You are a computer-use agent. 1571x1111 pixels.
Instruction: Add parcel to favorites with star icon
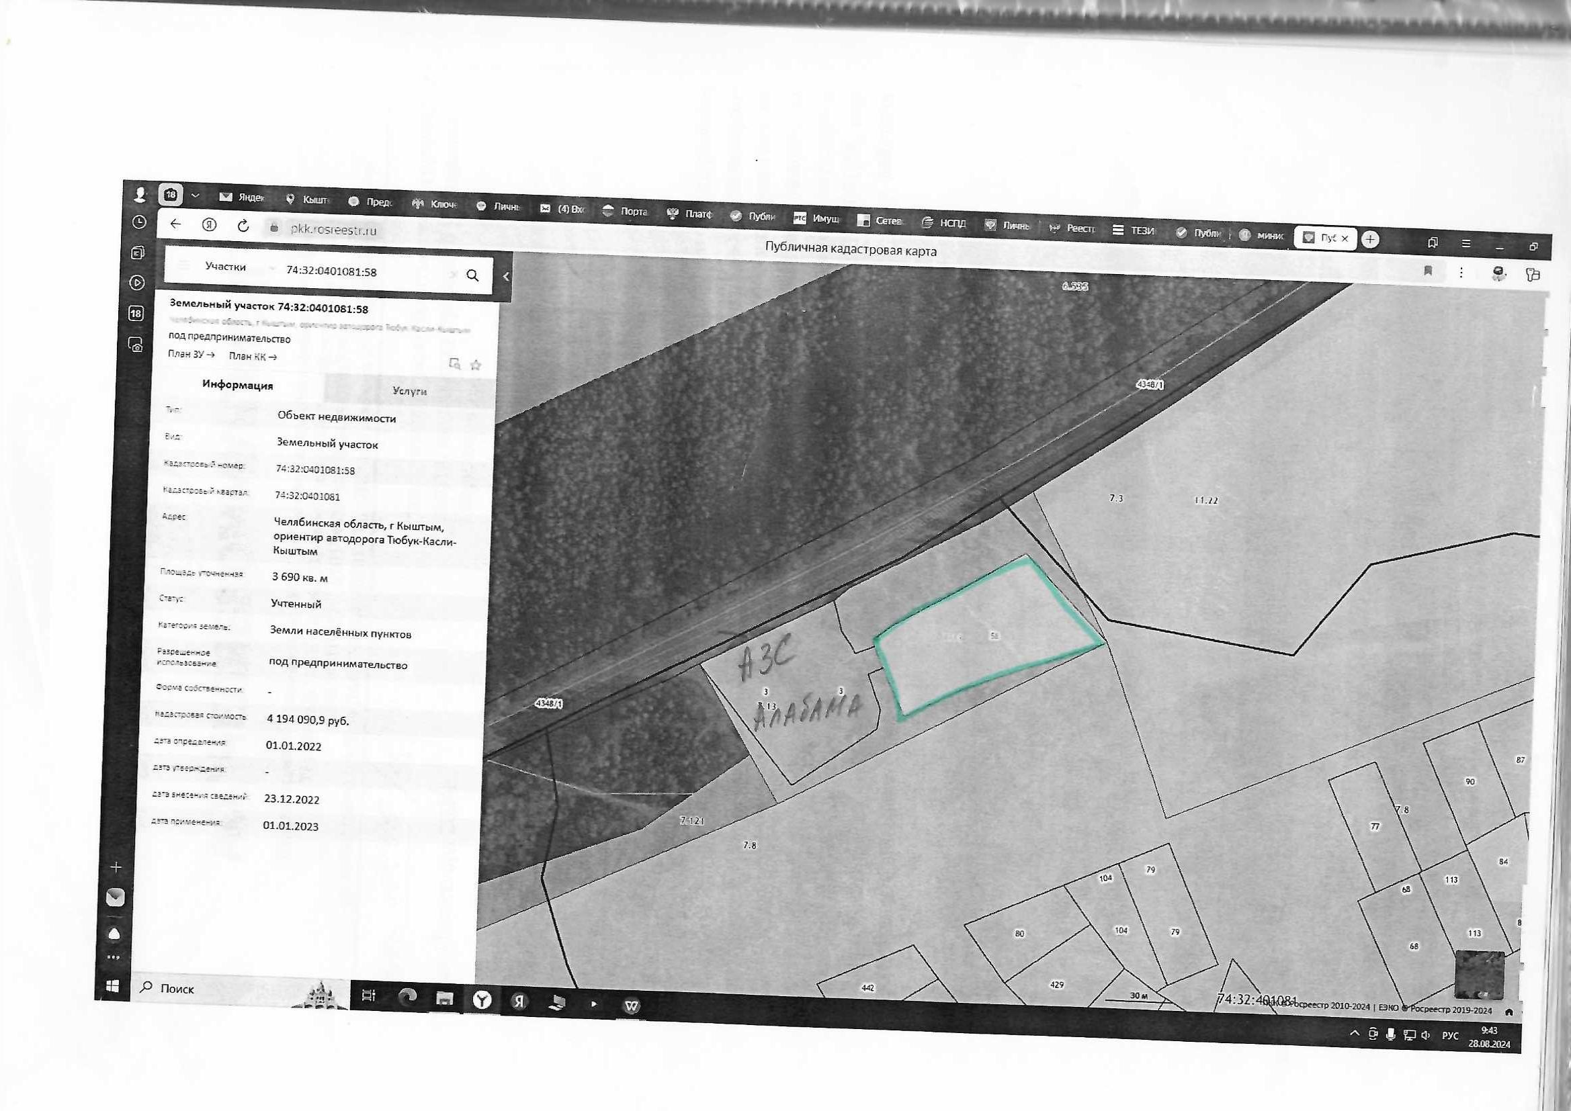point(476,365)
